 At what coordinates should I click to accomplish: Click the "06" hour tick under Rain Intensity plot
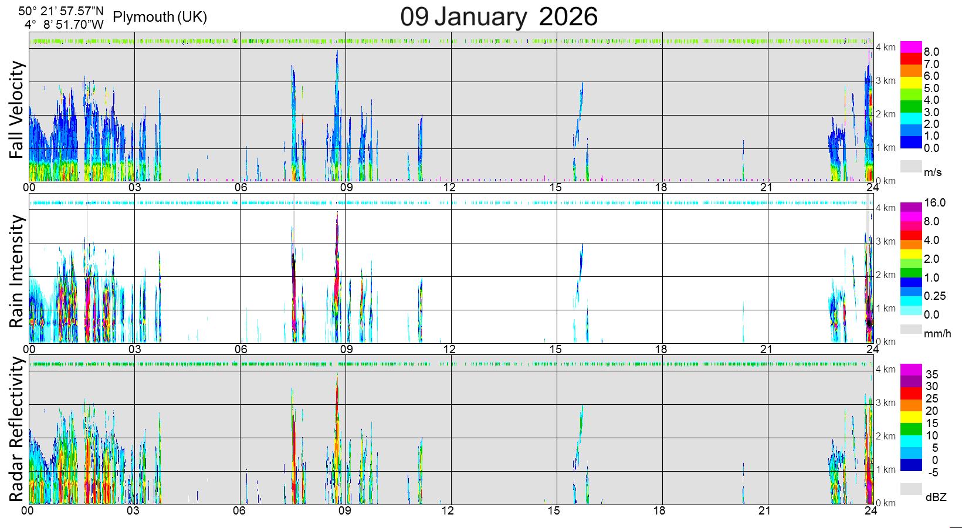point(240,348)
